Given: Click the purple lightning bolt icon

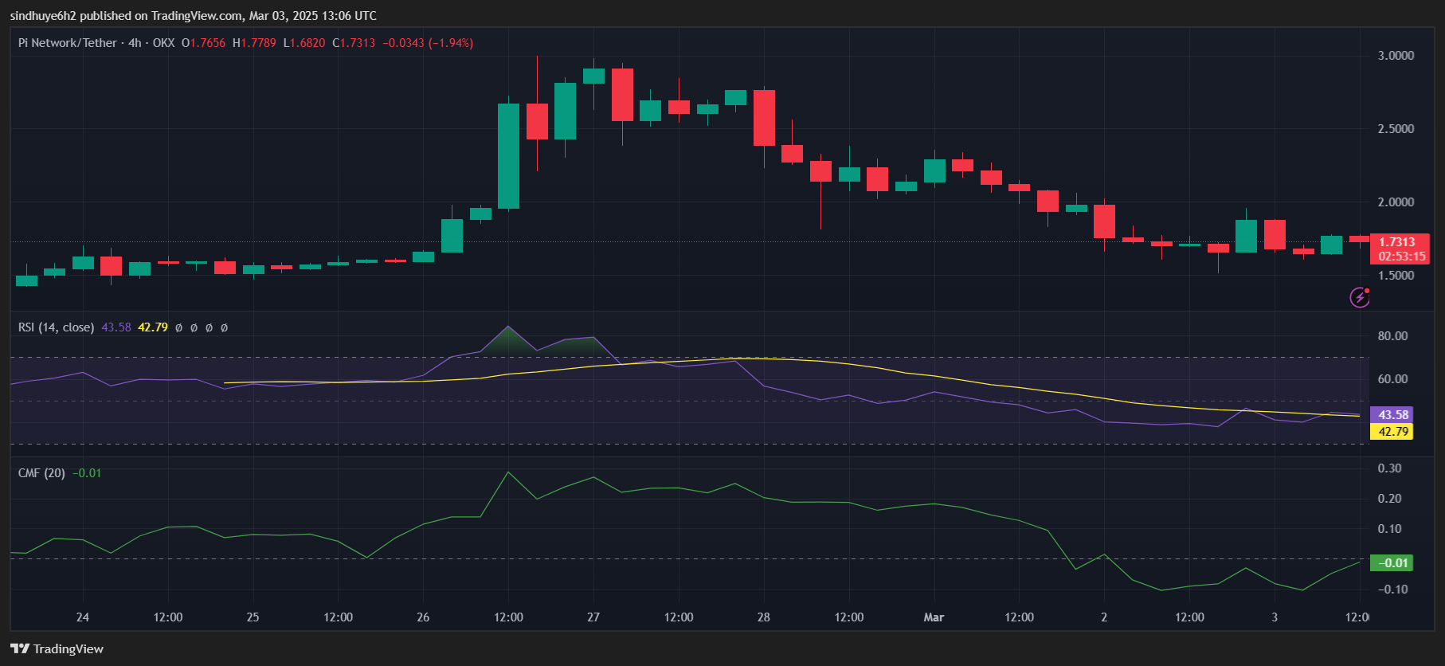Looking at the screenshot, I should pos(1360,297).
